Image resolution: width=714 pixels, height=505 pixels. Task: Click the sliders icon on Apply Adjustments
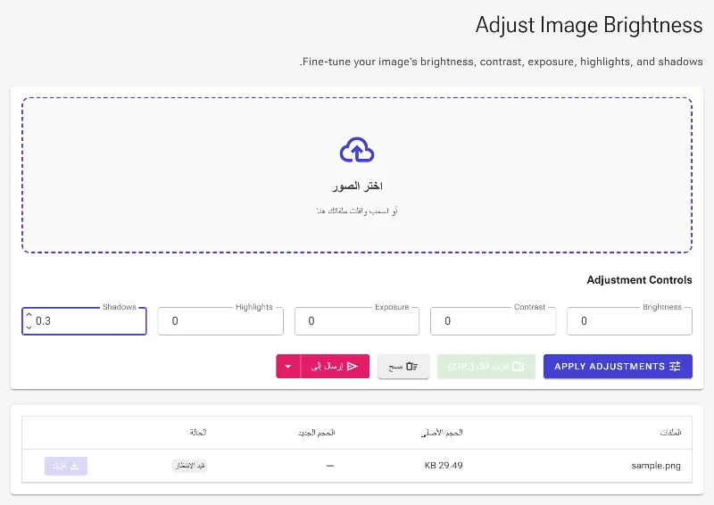click(675, 367)
